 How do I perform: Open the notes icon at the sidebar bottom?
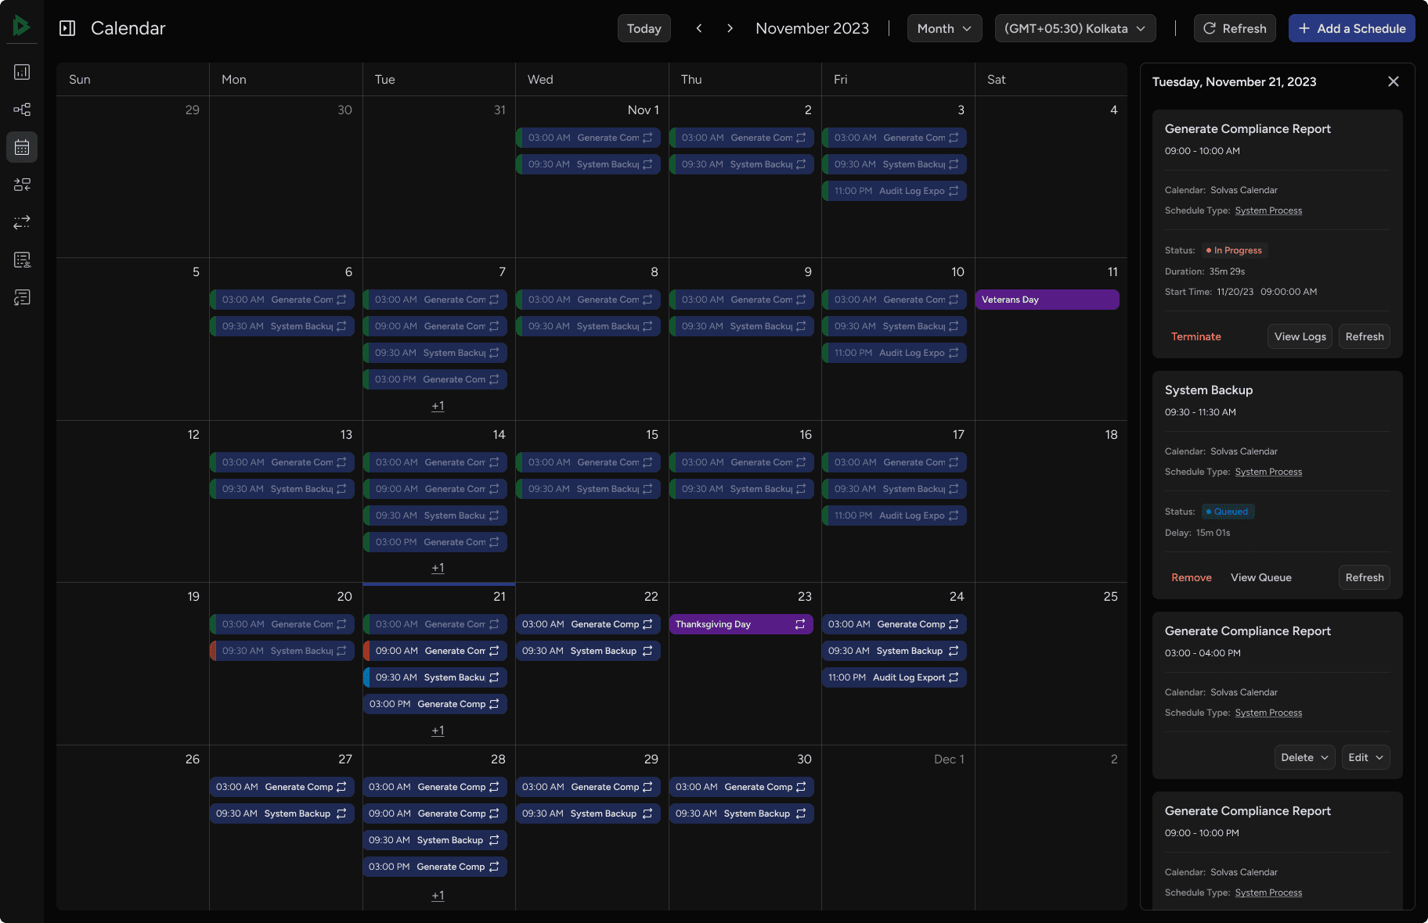point(22,297)
